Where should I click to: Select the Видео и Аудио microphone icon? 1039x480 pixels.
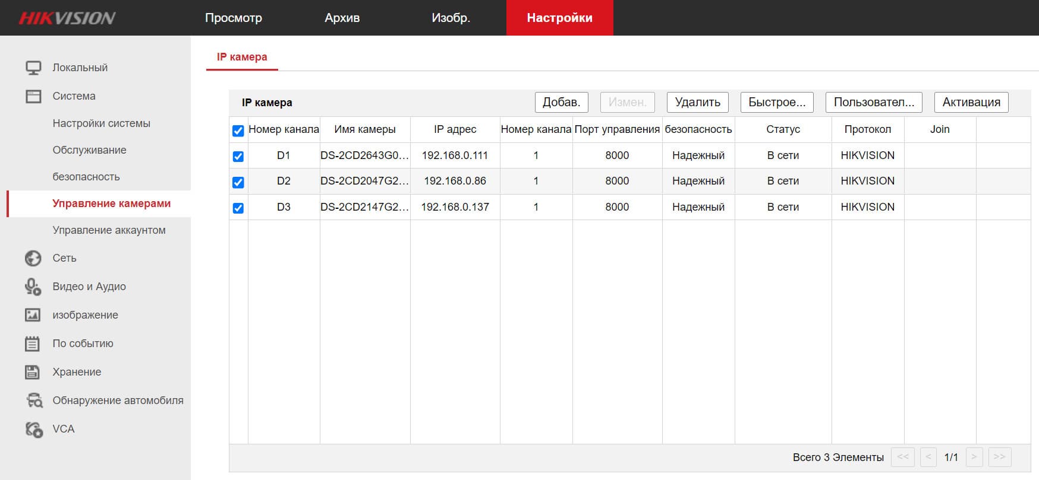click(x=33, y=287)
